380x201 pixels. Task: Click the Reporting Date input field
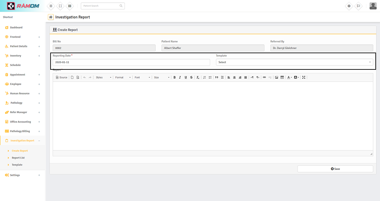[x=131, y=62]
